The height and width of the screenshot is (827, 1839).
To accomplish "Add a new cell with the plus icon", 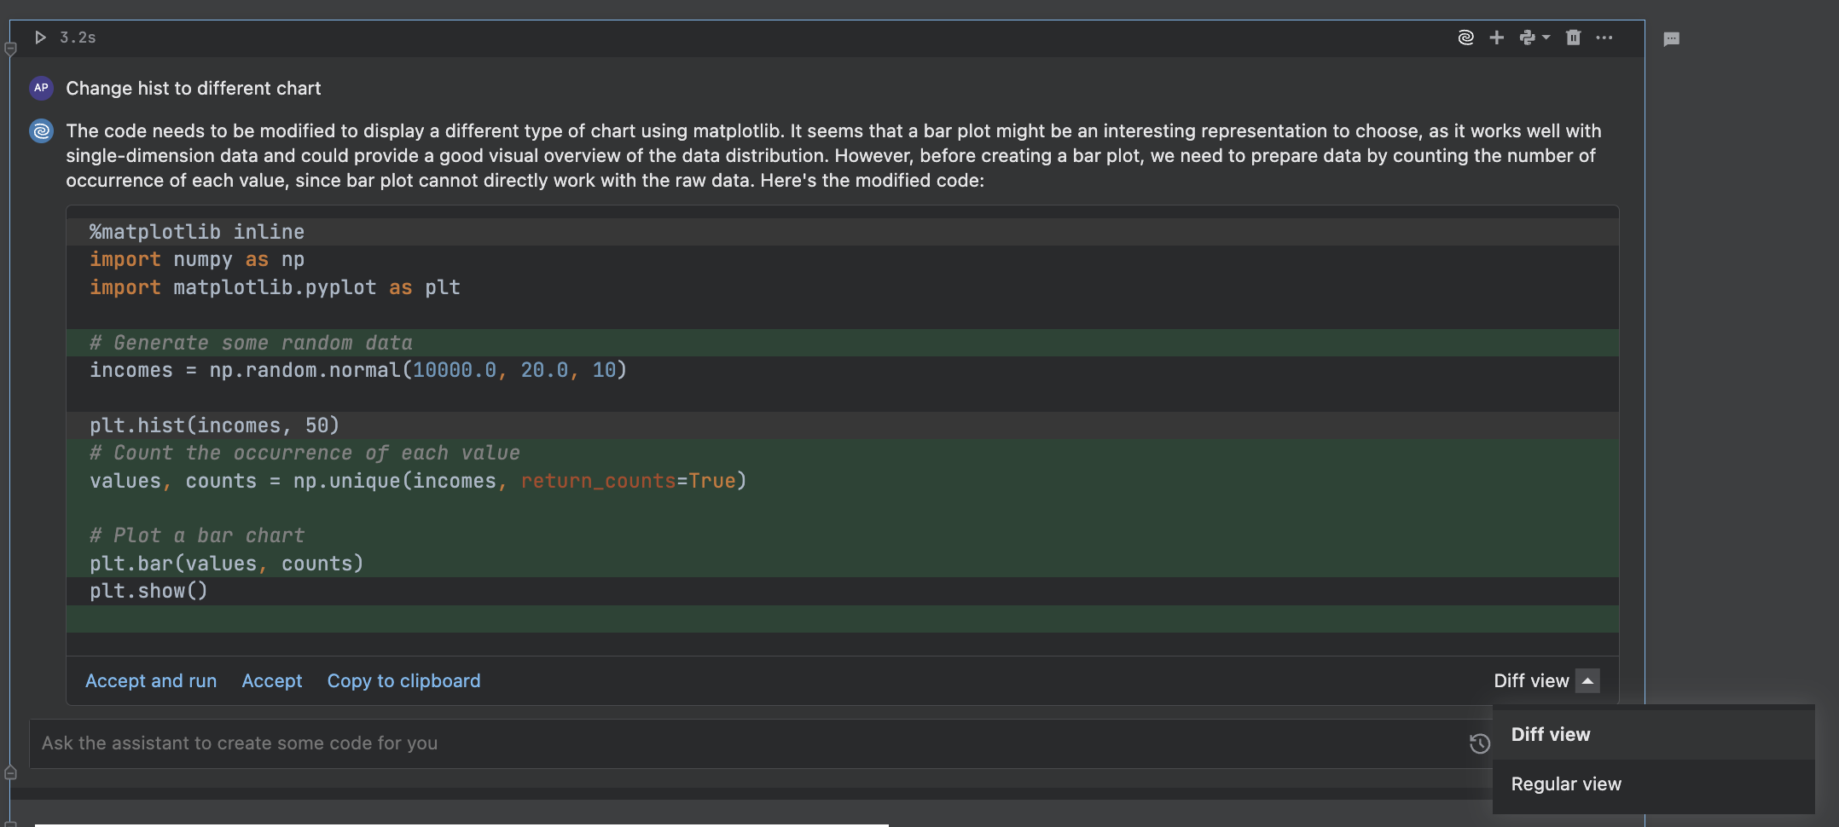I will pyautogui.click(x=1498, y=38).
